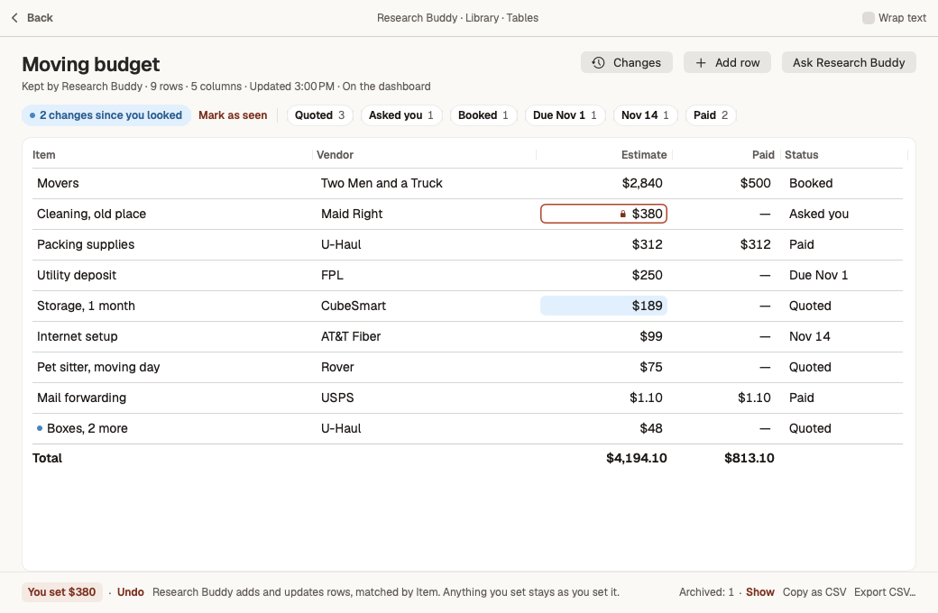Sort by the Item column header
The width and height of the screenshot is (938, 613).
tap(43, 155)
